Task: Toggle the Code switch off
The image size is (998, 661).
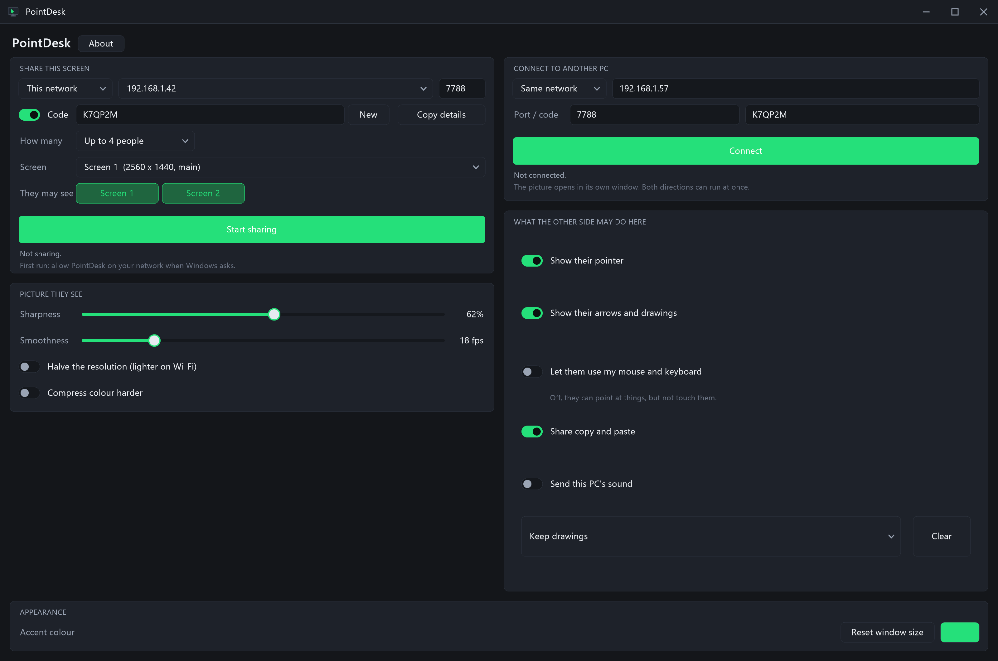Action: (x=30, y=115)
